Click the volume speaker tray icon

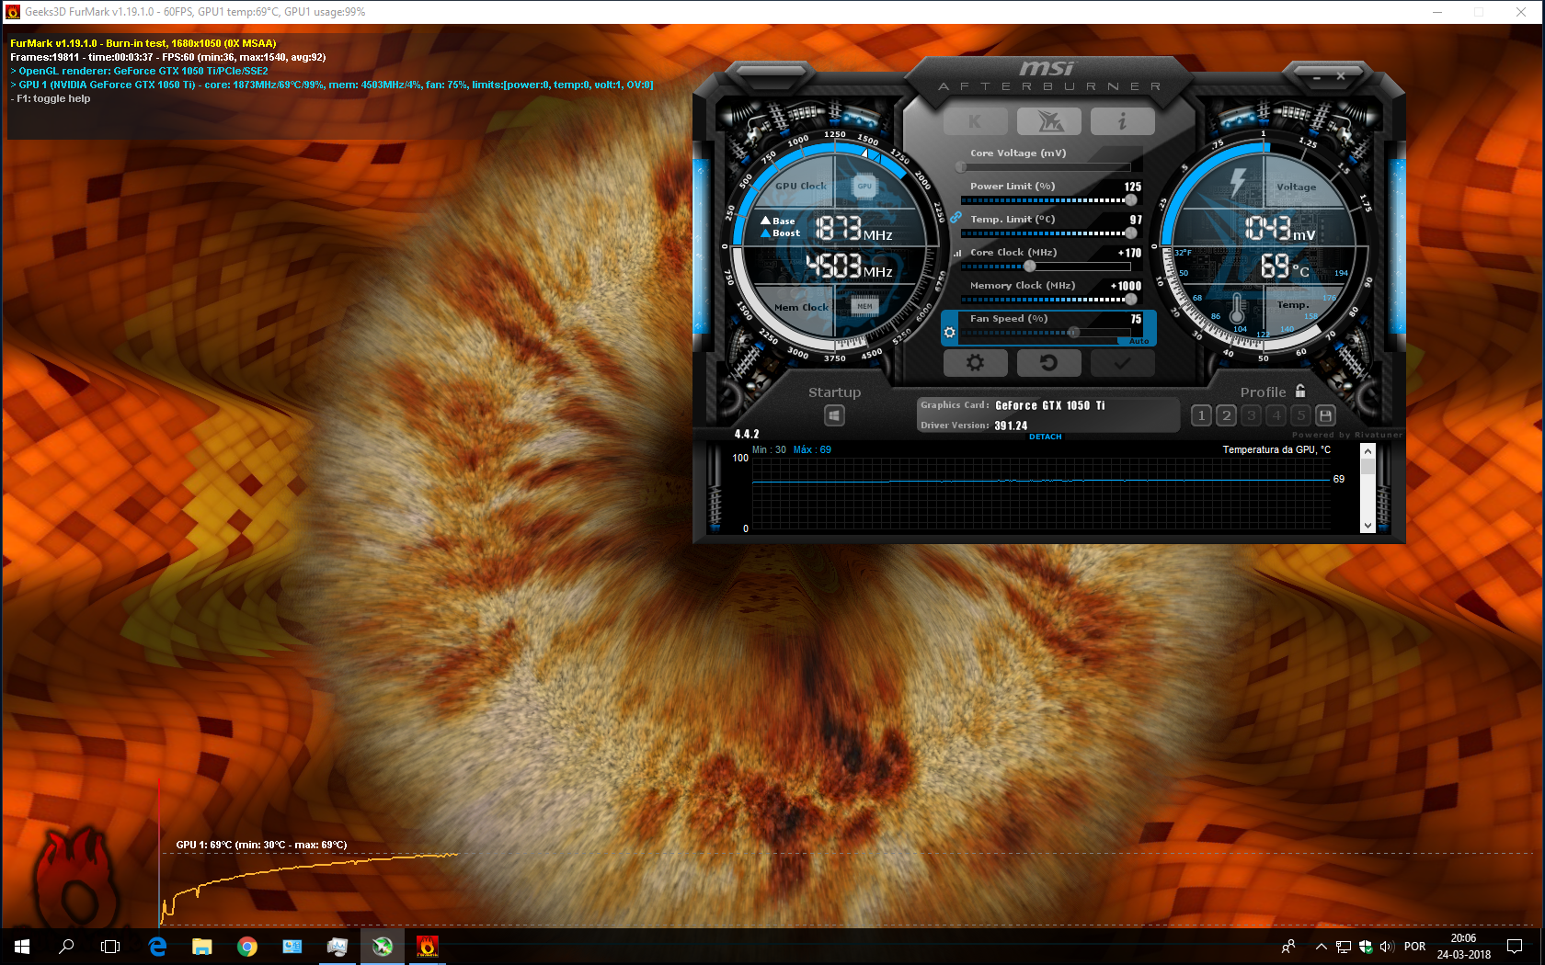[1388, 947]
